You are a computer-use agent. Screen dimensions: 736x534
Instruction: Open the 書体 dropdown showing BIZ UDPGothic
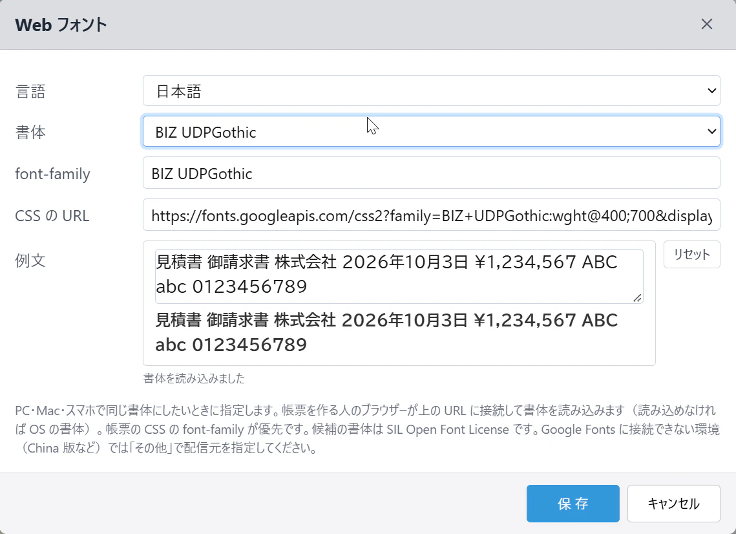(x=432, y=132)
